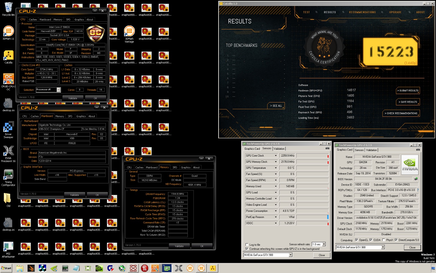Click the camera screenshot icon in GPU-Z Sensors window
The image size is (436, 273).
pyautogui.click(x=327, y=148)
